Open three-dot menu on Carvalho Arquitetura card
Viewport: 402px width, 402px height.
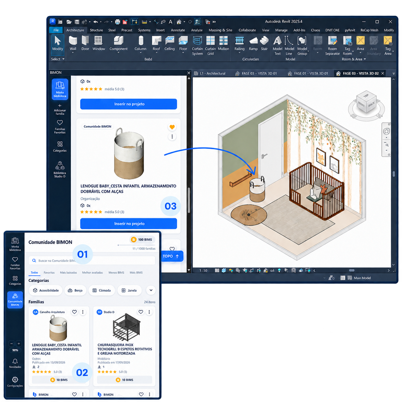pos(83,312)
